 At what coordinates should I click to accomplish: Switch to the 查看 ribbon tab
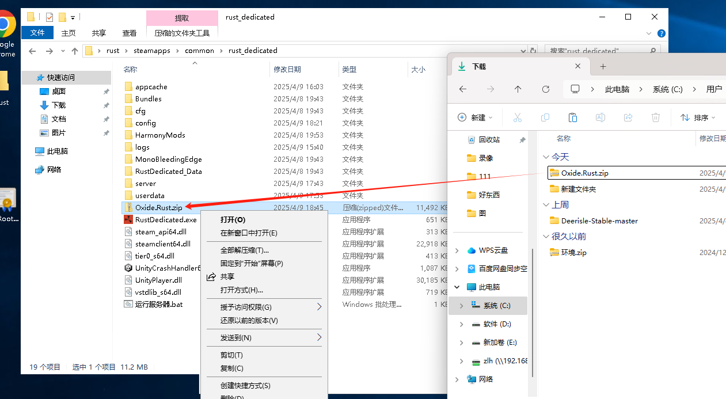click(x=130, y=33)
